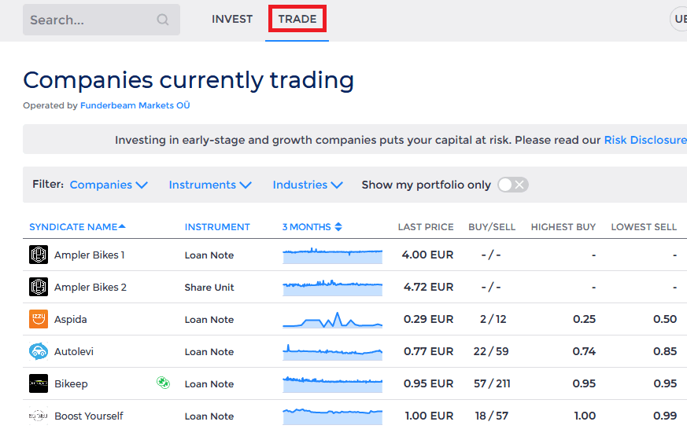The width and height of the screenshot is (687, 429).
Task: Click LAST PRICE column header
Action: pos(426,227)
